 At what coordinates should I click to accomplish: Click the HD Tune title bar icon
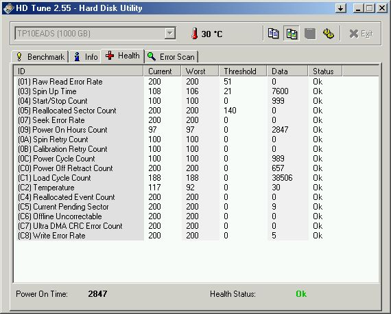pos(8,8)
